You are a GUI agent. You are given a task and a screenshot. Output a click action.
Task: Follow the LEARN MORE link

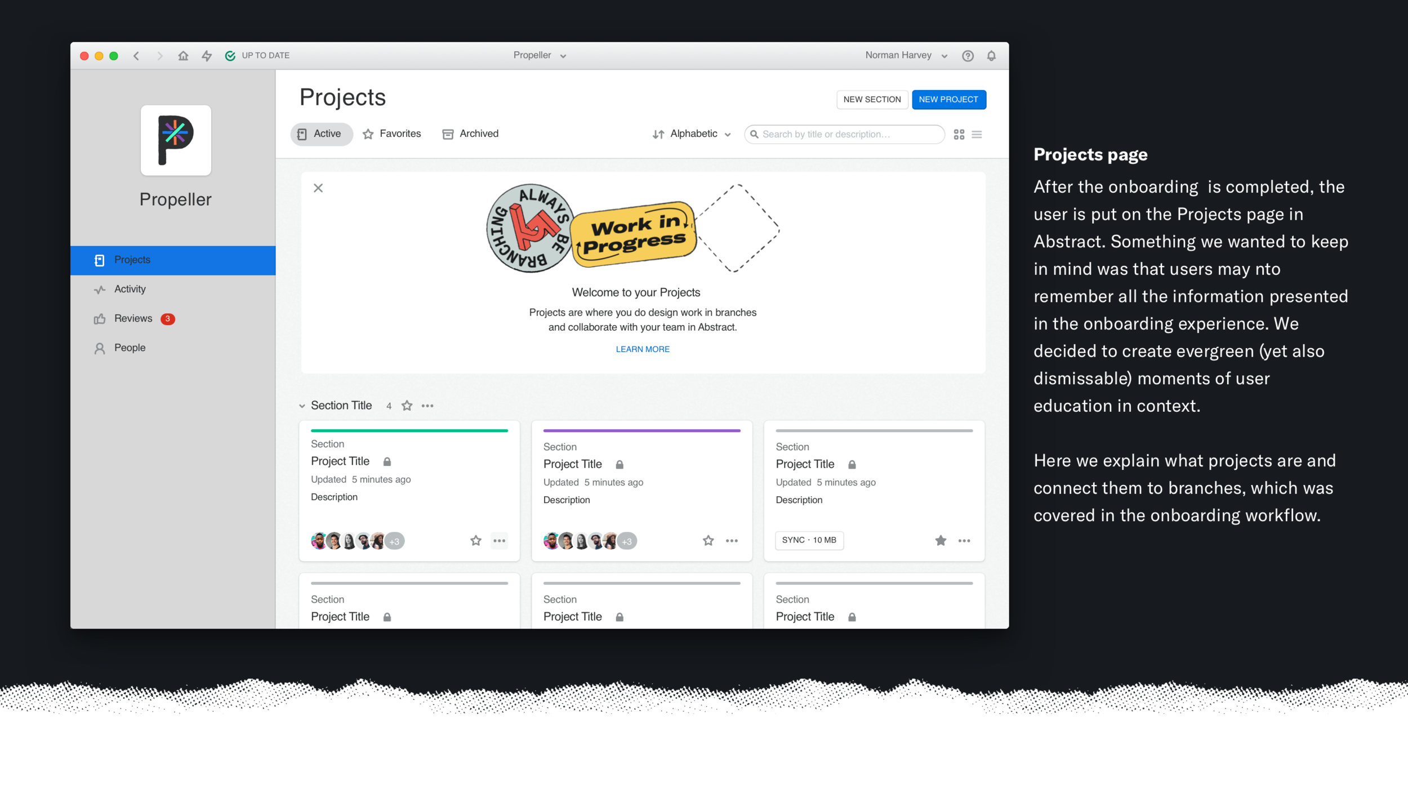point(643,349)
